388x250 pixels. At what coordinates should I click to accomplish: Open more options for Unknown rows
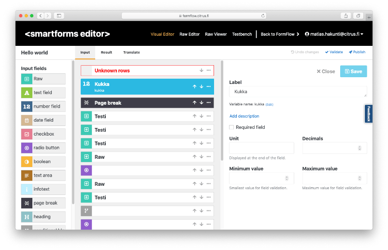click(x=209, y=70)
